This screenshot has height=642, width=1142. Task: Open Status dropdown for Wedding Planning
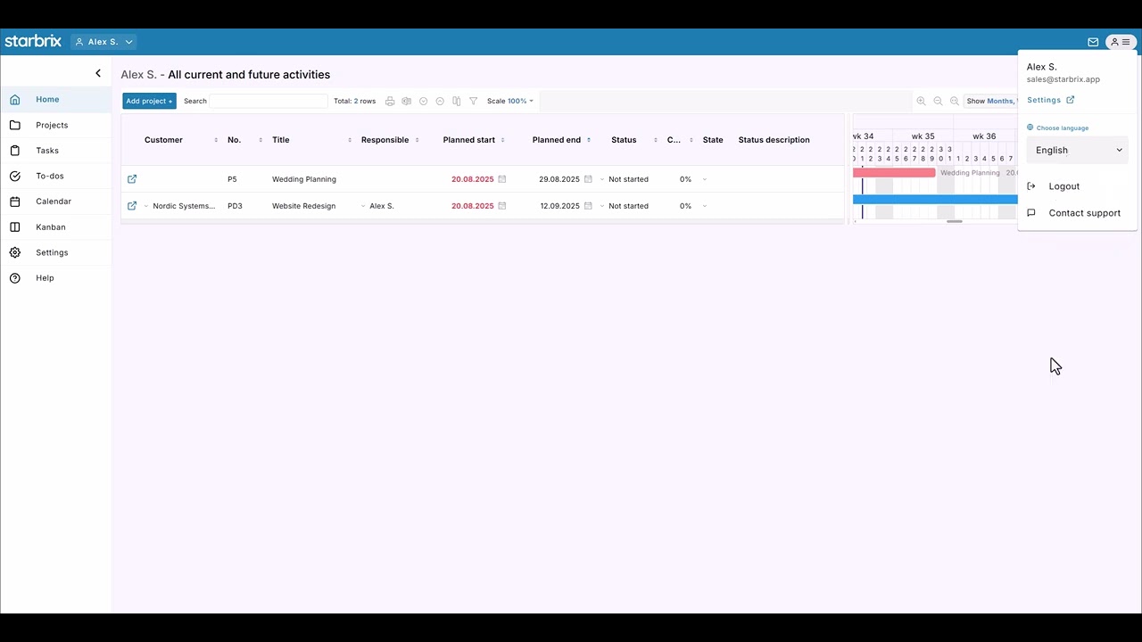coord(602,179)
